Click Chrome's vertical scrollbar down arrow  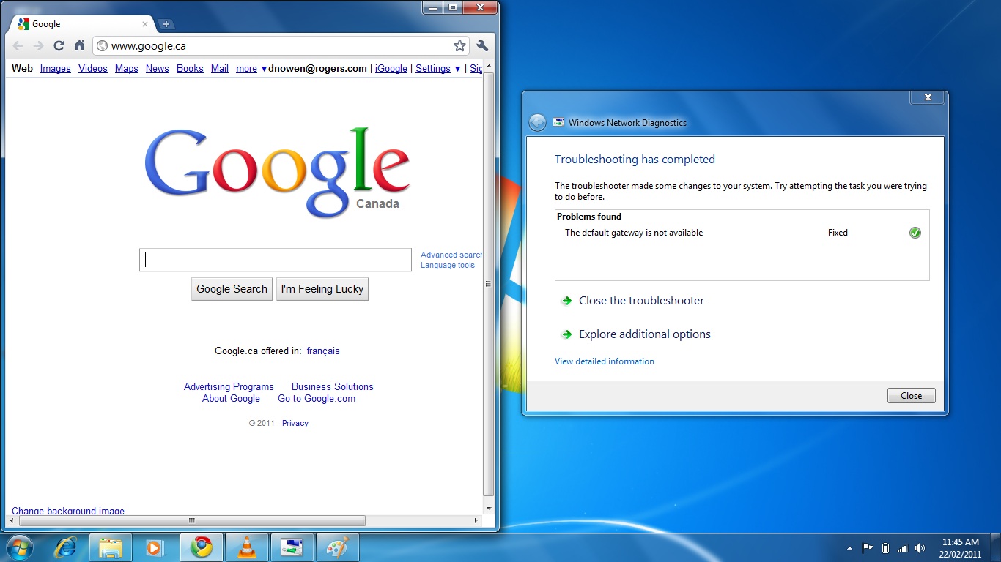point(489,508)
